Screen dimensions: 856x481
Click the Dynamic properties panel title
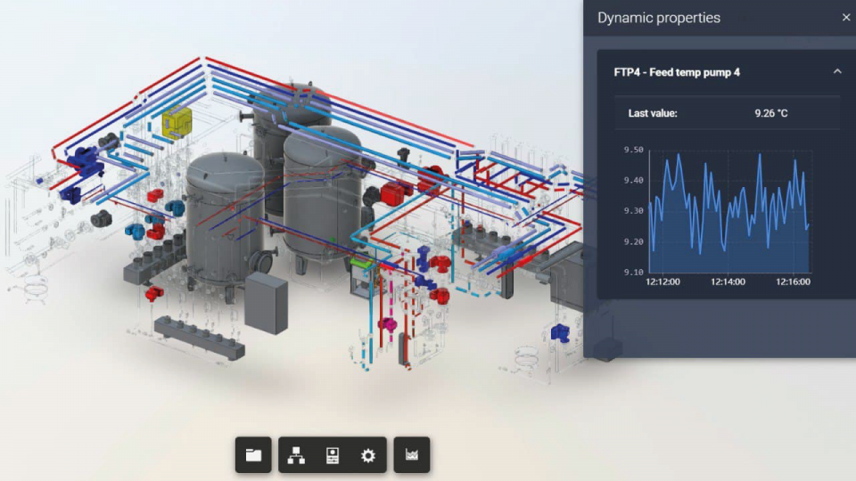659,18
